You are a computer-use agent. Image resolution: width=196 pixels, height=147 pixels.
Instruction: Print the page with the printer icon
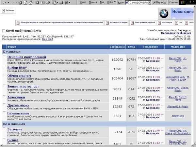point(61,2)
